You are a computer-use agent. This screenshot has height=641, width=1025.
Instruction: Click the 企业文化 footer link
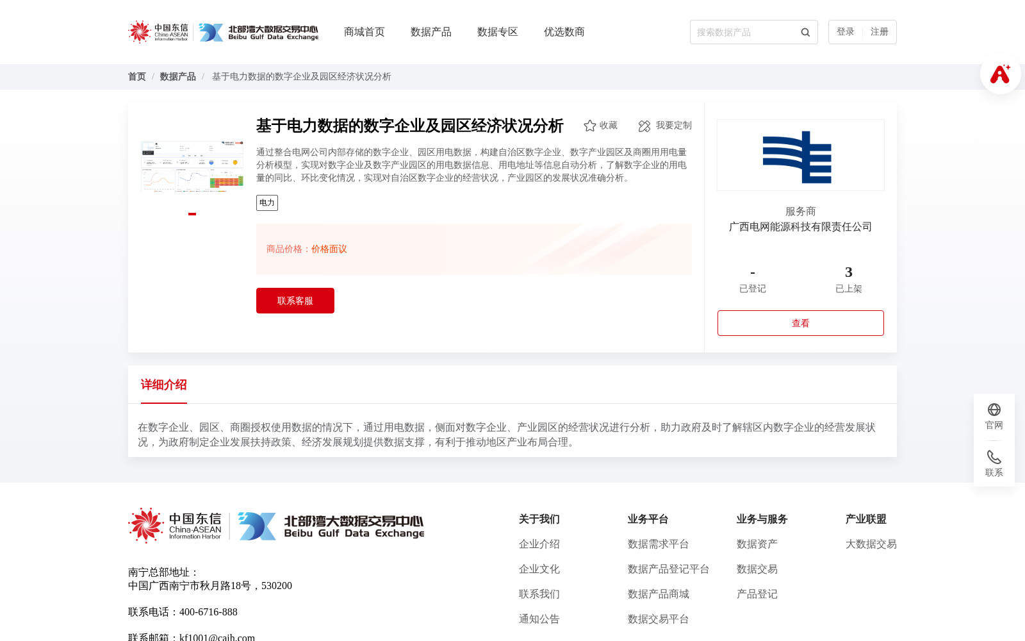click(539, 569)
